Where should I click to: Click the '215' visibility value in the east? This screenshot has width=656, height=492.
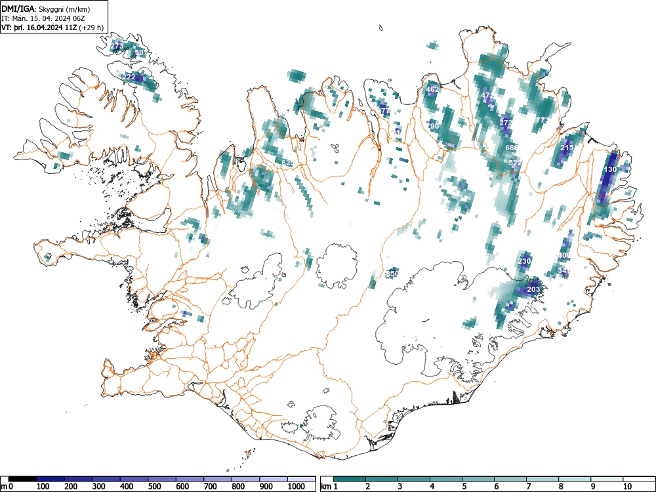pos(567,148)
